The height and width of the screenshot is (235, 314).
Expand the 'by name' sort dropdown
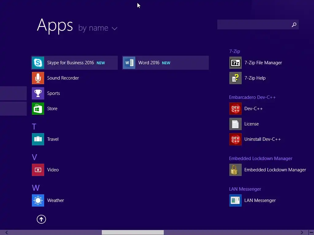click(x=98, y=28)
